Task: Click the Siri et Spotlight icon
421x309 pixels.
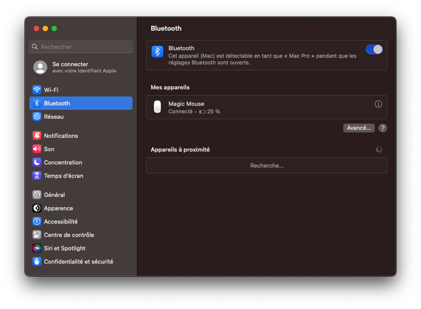Action: 37,248
